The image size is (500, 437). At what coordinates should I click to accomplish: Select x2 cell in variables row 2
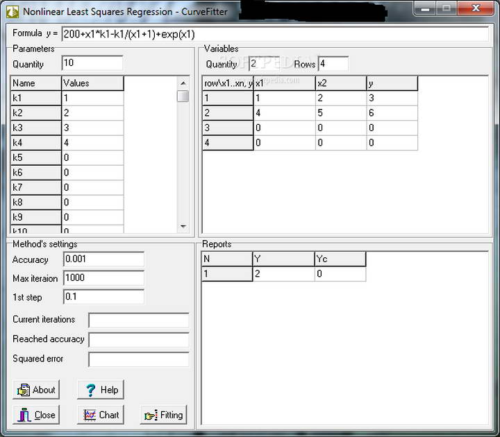click(x=341, y=113)
